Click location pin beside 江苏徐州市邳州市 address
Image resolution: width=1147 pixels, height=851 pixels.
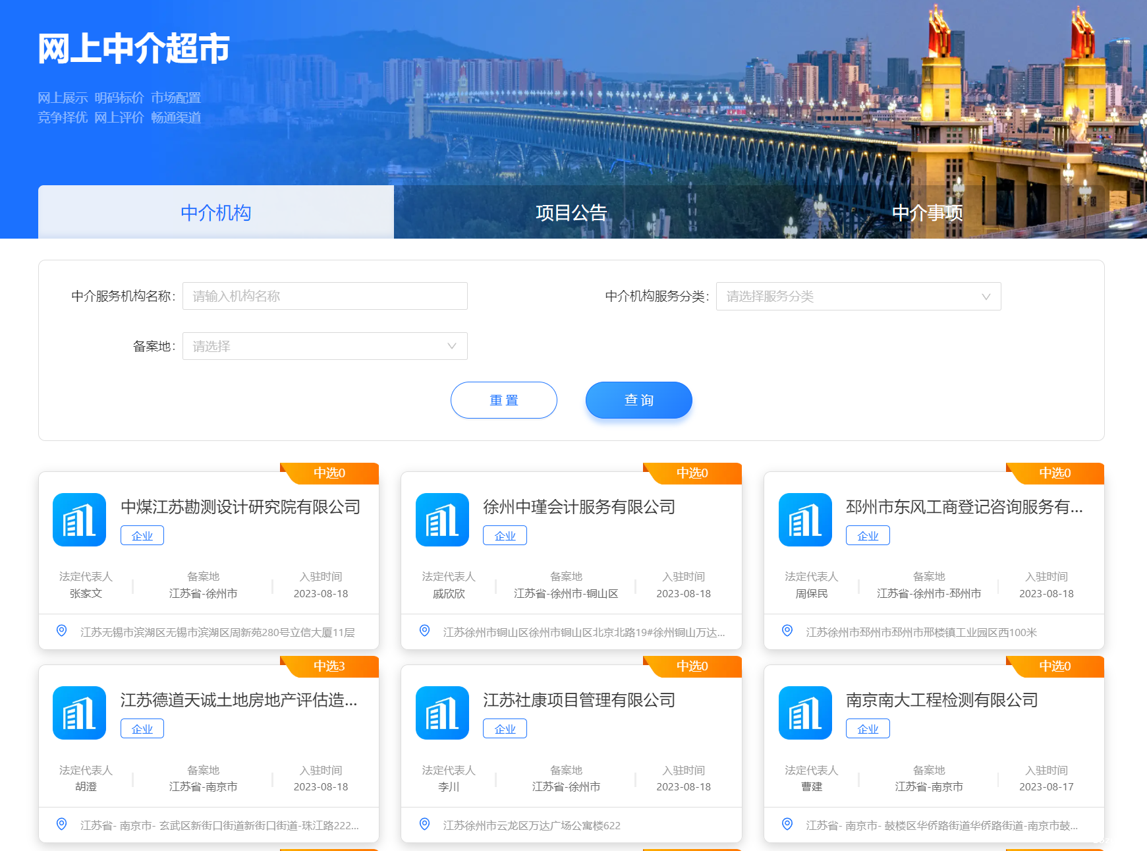tap(787, 631)
